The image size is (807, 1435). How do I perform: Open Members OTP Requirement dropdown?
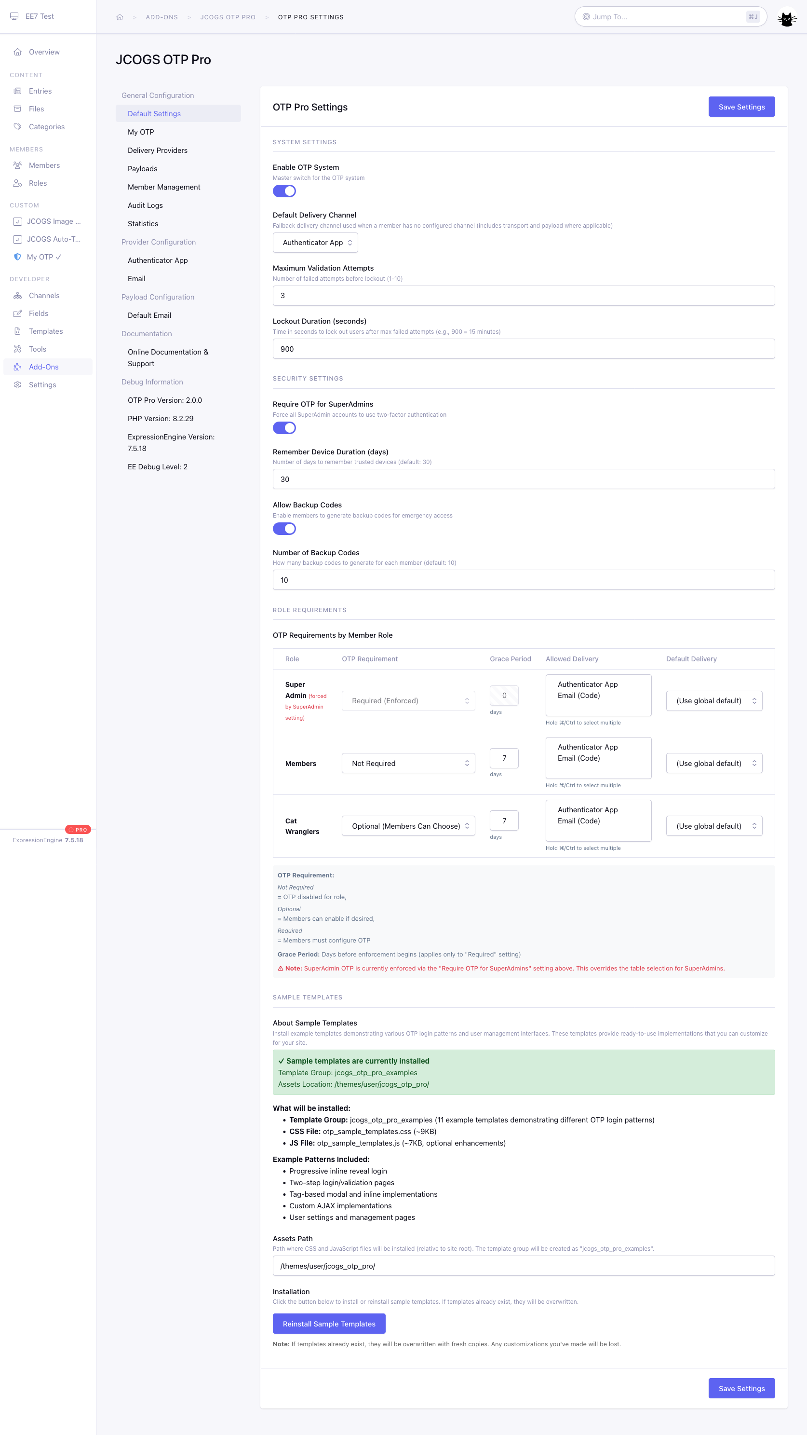coord(408,763)
